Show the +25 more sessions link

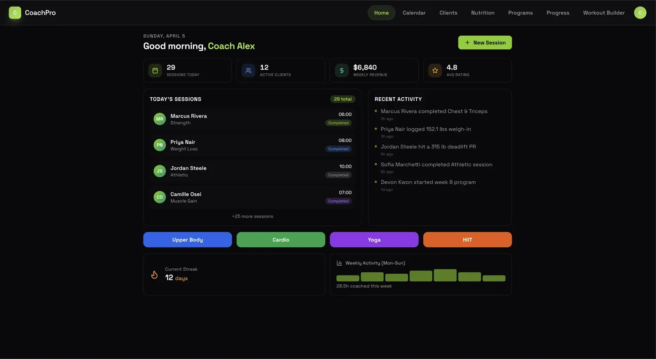252,216
